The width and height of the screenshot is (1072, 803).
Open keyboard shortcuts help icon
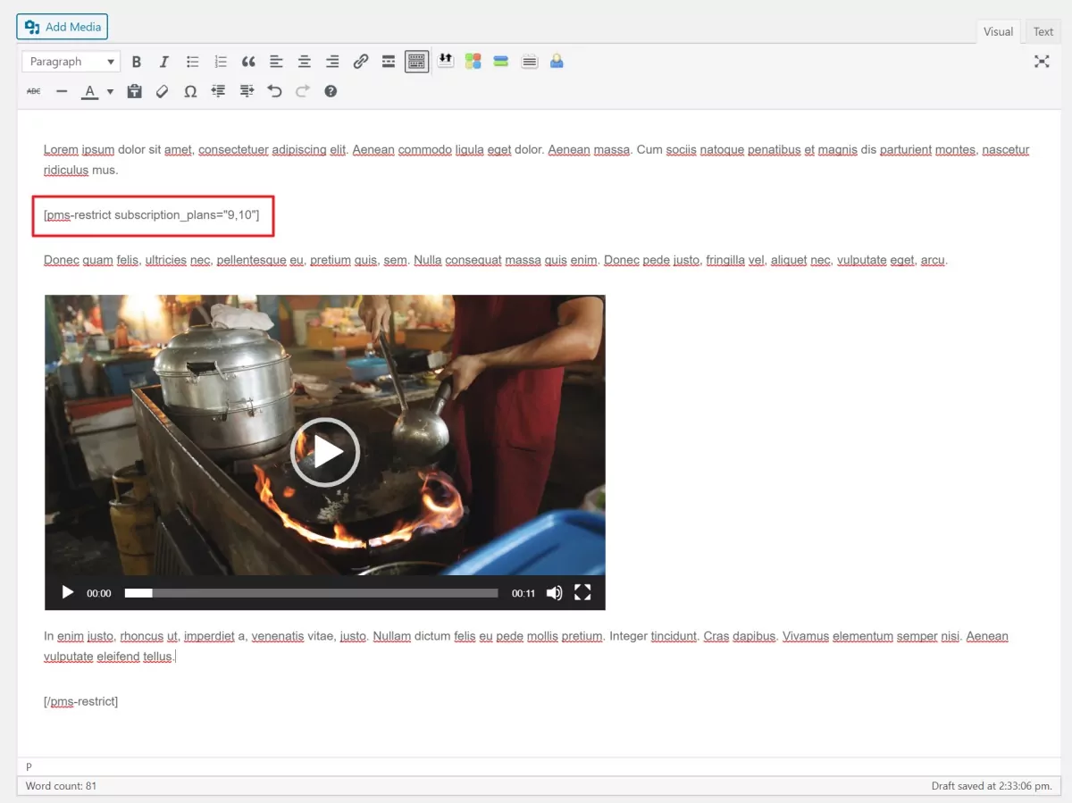tap(331, 91)
